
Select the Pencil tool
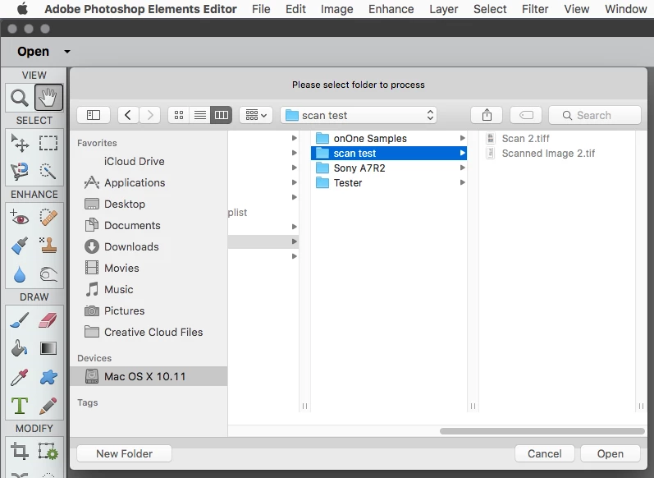(48, 406)
